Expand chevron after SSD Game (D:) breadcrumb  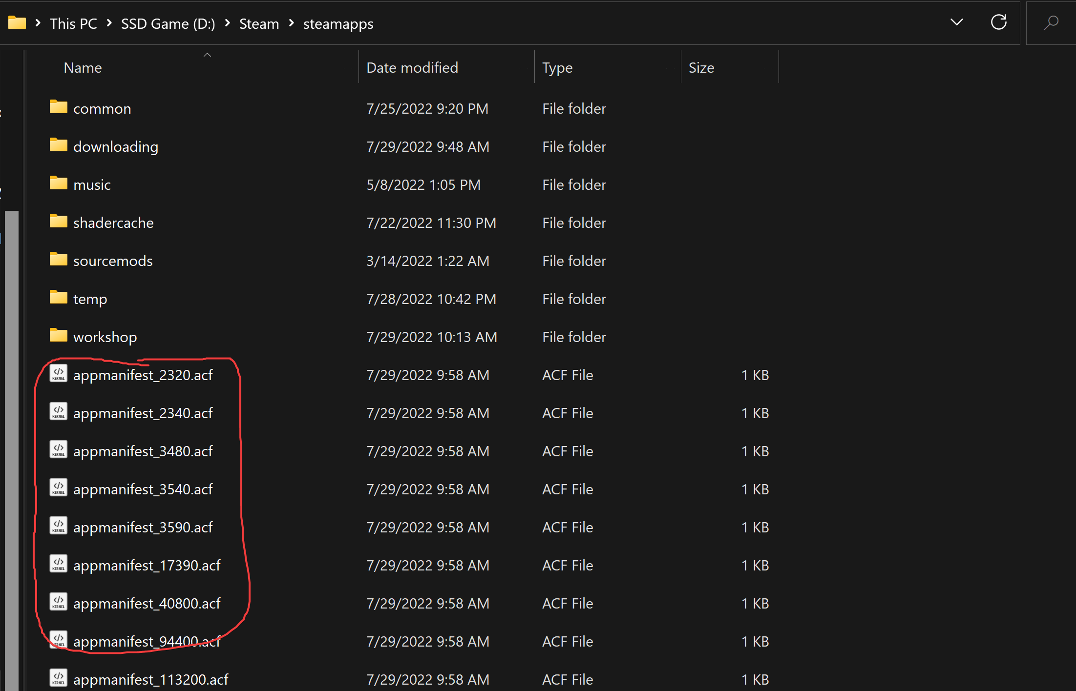pyautogui.click(x=228, y=23)
